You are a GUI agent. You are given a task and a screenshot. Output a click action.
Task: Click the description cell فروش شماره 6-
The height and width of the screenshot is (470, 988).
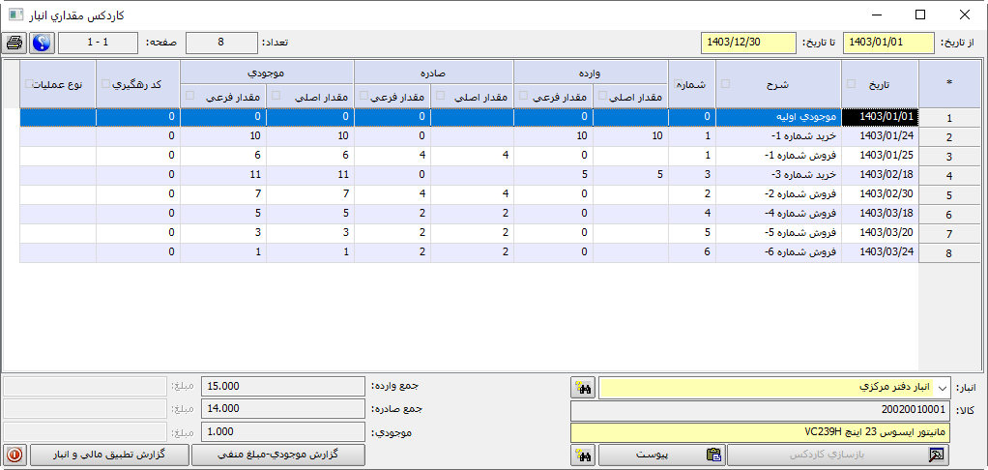pyautogui.click(x=778, y=253)
